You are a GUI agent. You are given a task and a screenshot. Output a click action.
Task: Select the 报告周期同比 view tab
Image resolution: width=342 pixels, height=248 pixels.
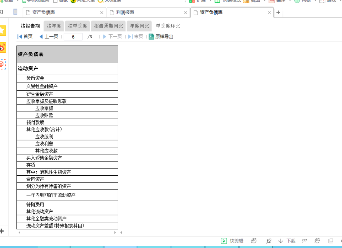[108, 26]
